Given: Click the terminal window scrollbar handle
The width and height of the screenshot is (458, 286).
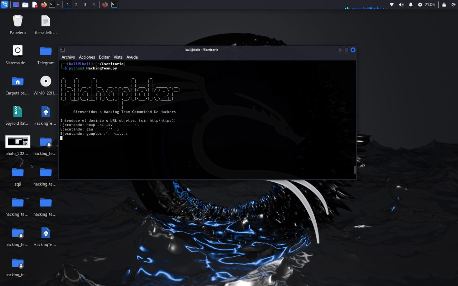Looking at the screenshot, I should [355, 170].
